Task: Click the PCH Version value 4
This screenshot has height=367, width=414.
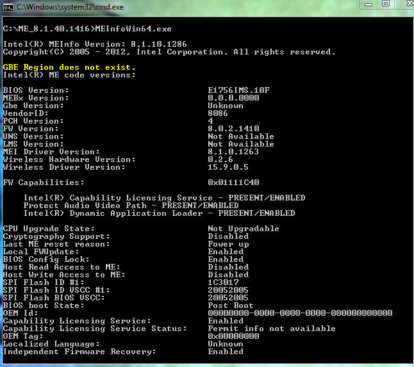Action: click(x=210, y=121)
